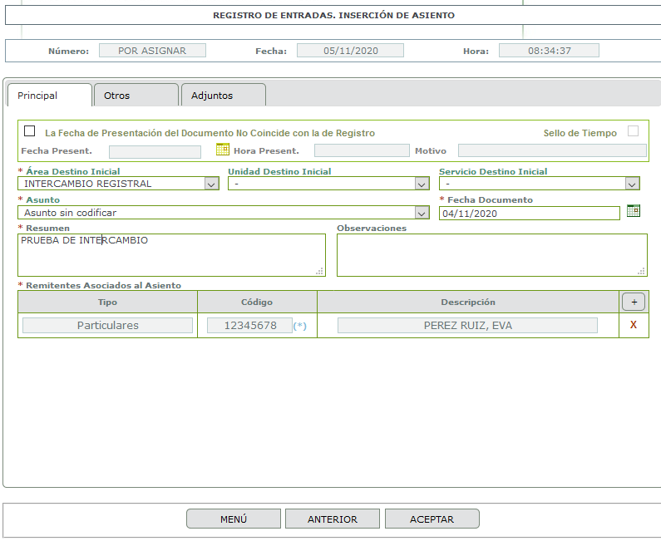
Task: Switch to the Principal tab
Action: coord(50,96)
